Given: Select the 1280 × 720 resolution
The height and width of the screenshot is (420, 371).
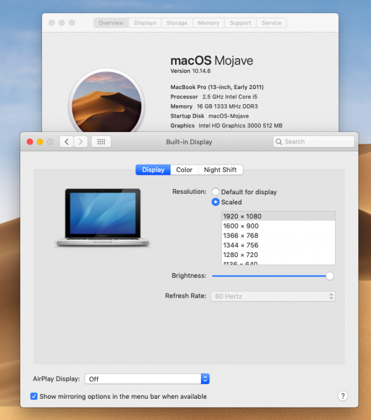Looking at the screenshot, I should coord(278,255).
